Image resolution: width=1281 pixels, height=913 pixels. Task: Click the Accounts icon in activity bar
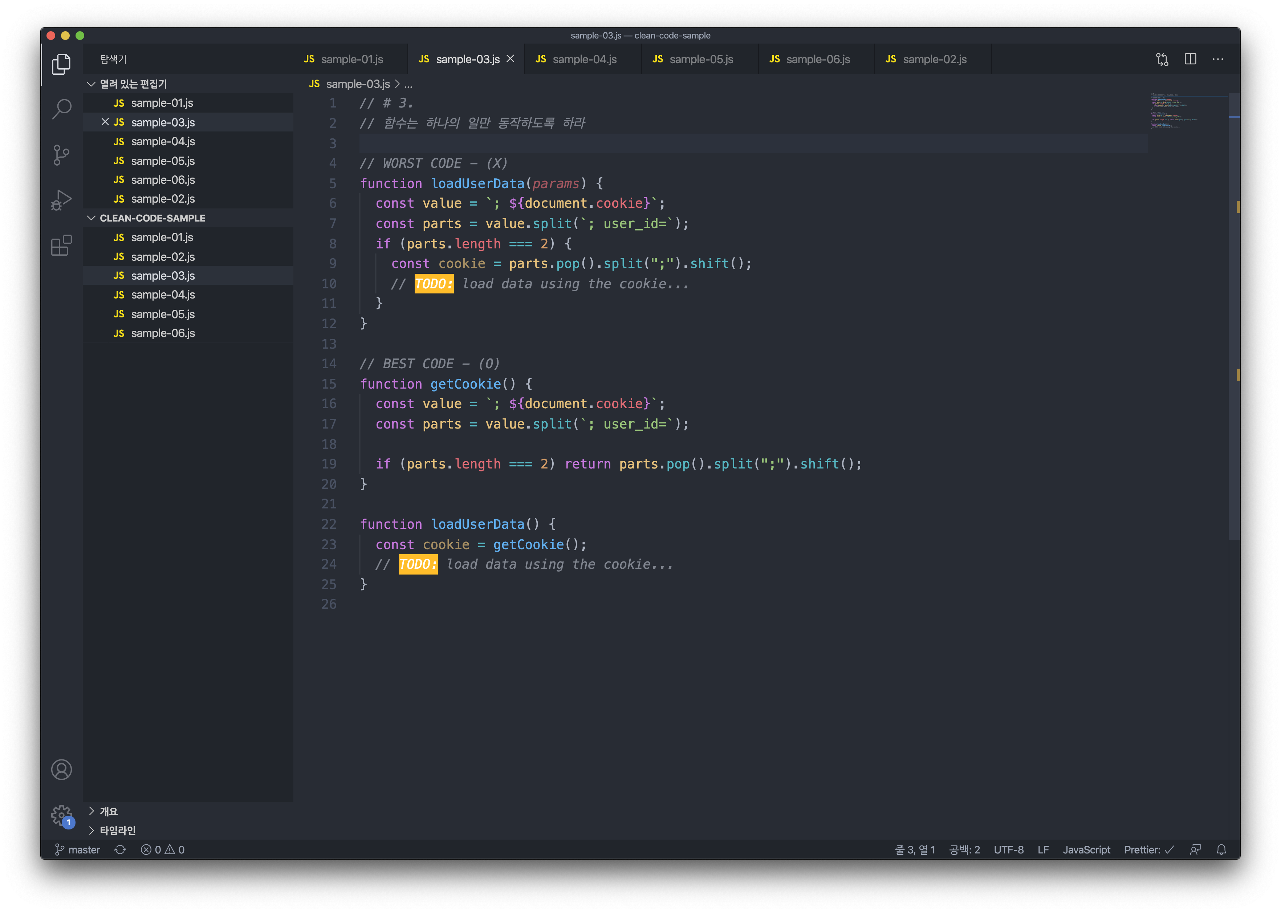click(x=61, y=770)
